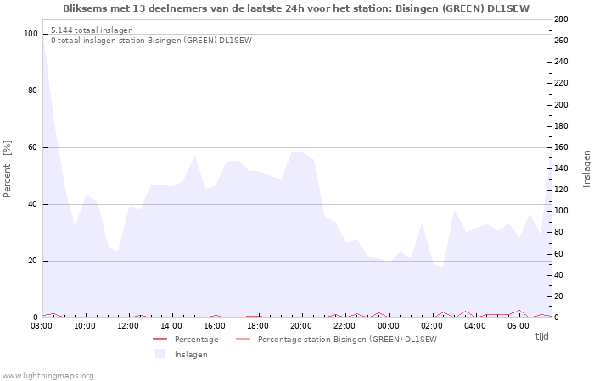This screenshot has height=381, width=594.
Task: Click the 12:00 time tick label
Action: click(x=128, y=325)
